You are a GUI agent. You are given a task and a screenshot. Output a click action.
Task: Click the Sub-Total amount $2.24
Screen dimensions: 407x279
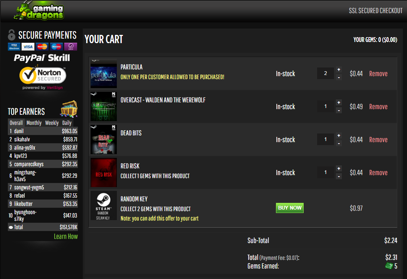pyautogui.click(x=391, y=240)
